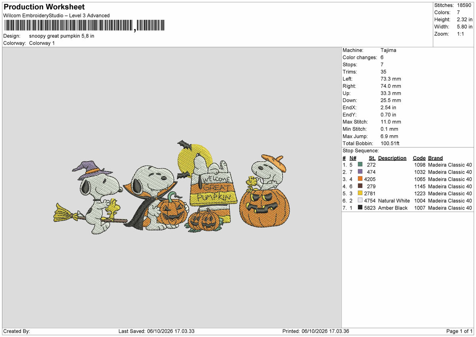Image resolution: width=476 pixels, height=337 pixels.
Task: Click the Zoom value 1:1
Action: pos(461,34)
